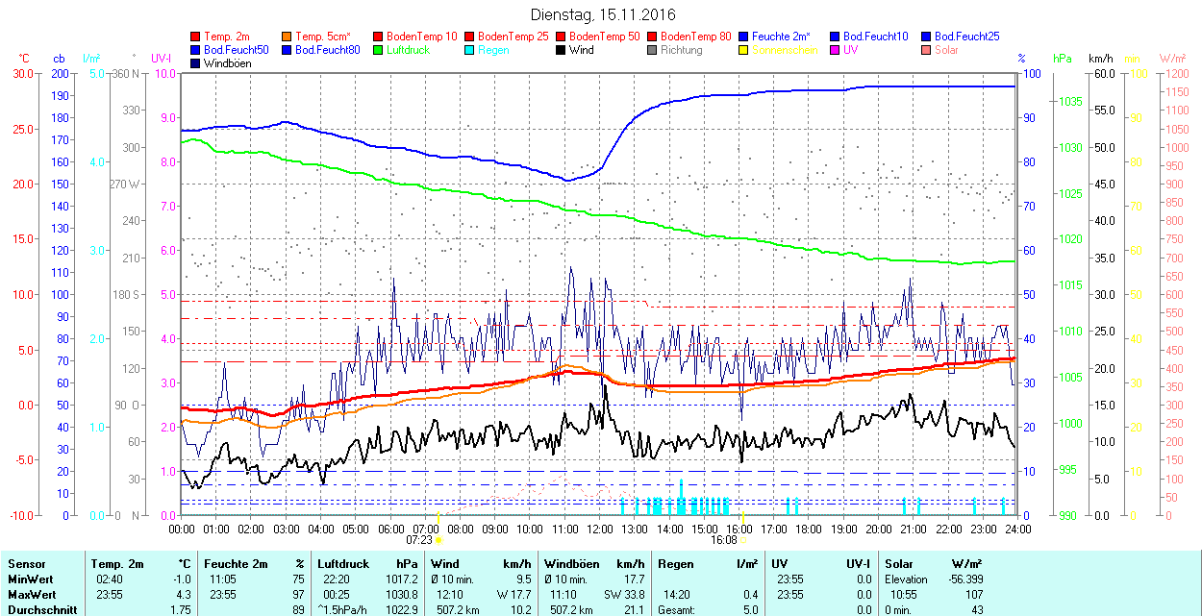
Task: Click the orange Temp. 5cm legend swatch
Action: pos(288,37)
